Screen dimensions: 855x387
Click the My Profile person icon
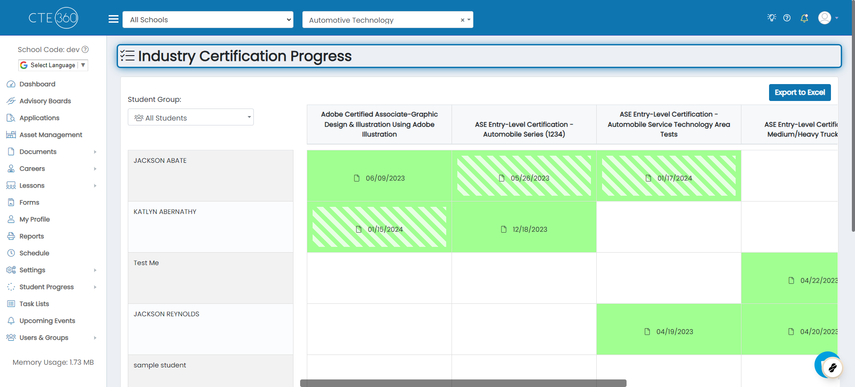(11, 219)
